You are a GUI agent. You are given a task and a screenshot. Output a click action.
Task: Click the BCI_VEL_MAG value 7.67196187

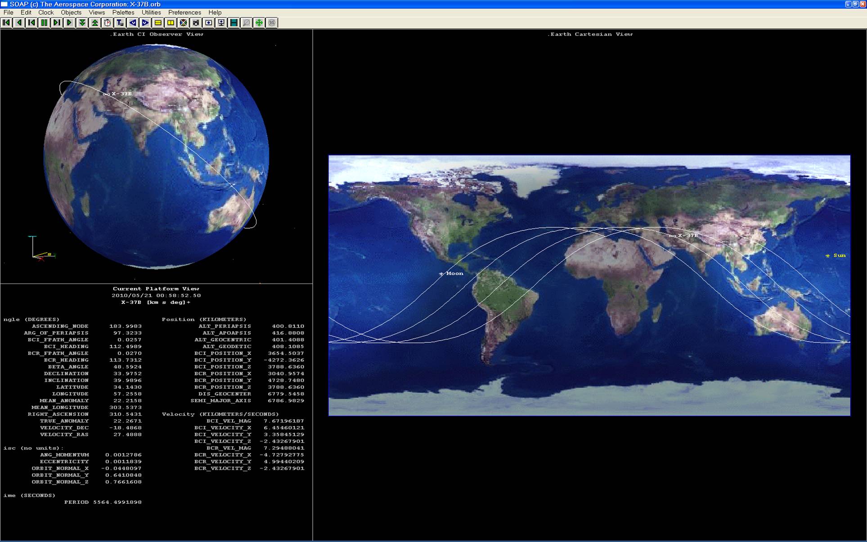pyautogui.click(x=284, y=421)
